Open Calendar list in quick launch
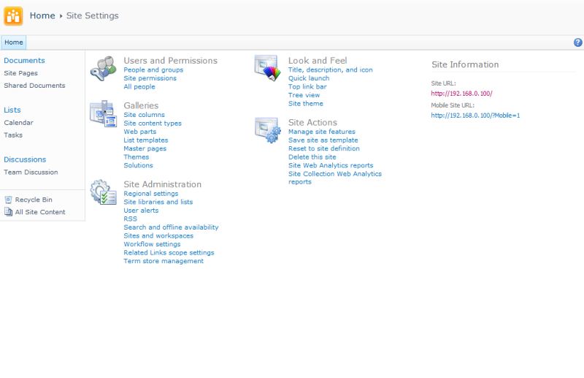 point(18,123)
